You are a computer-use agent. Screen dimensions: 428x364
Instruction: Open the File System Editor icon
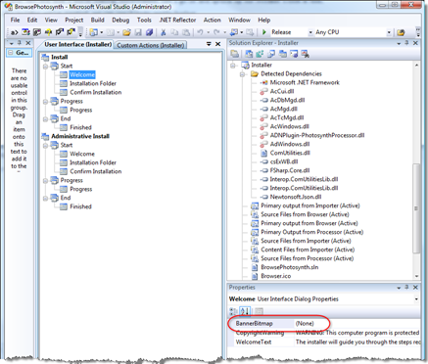click(x=249, y=54)
